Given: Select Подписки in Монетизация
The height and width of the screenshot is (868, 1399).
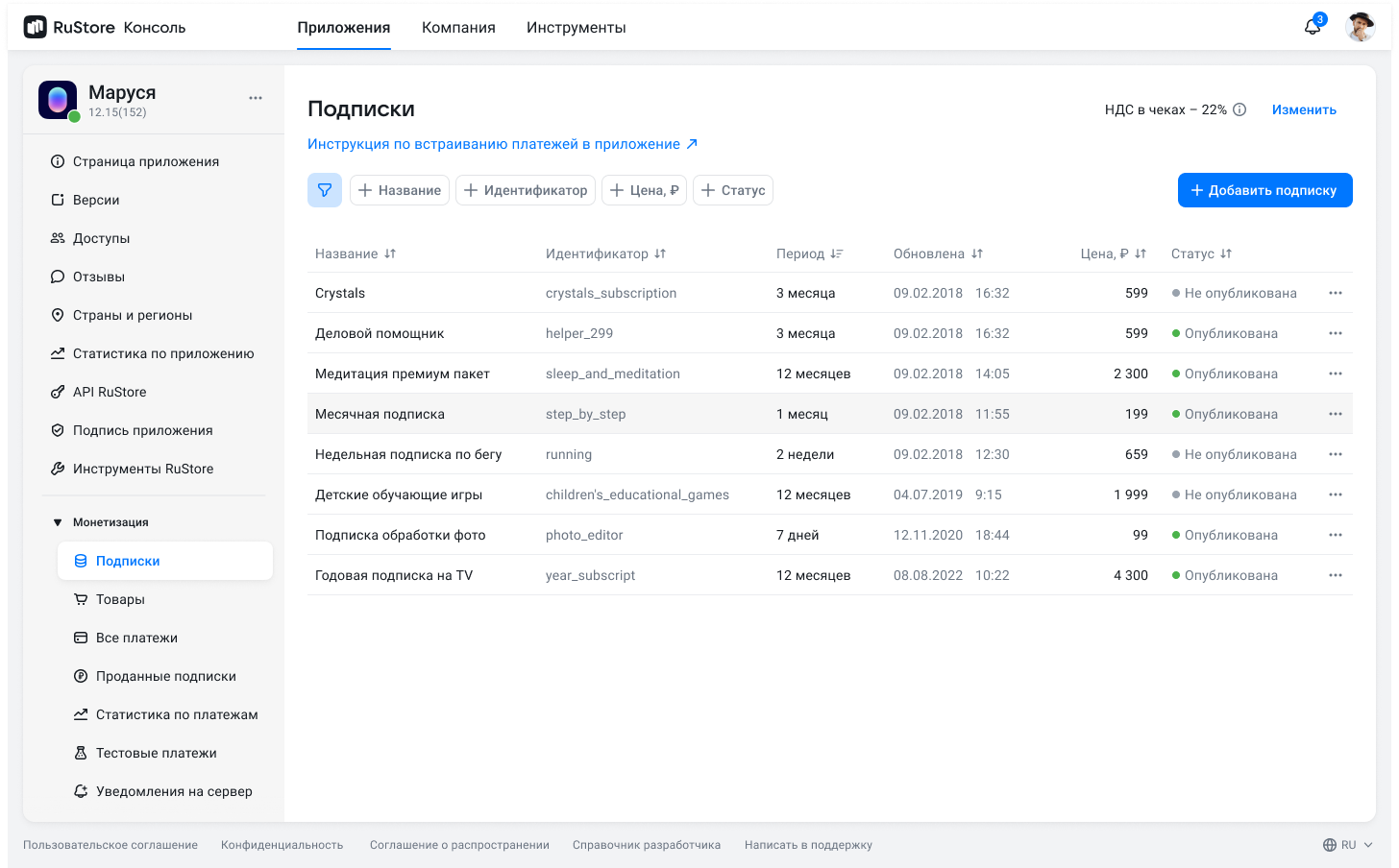Looking at the screenshot, I should click(x=165, y=561).
